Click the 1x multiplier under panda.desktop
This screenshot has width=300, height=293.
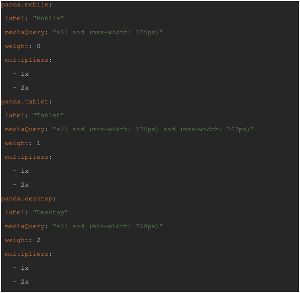point(25,268)
